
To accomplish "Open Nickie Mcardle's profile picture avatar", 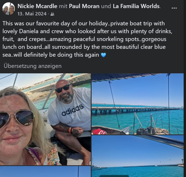I will 9,9.
